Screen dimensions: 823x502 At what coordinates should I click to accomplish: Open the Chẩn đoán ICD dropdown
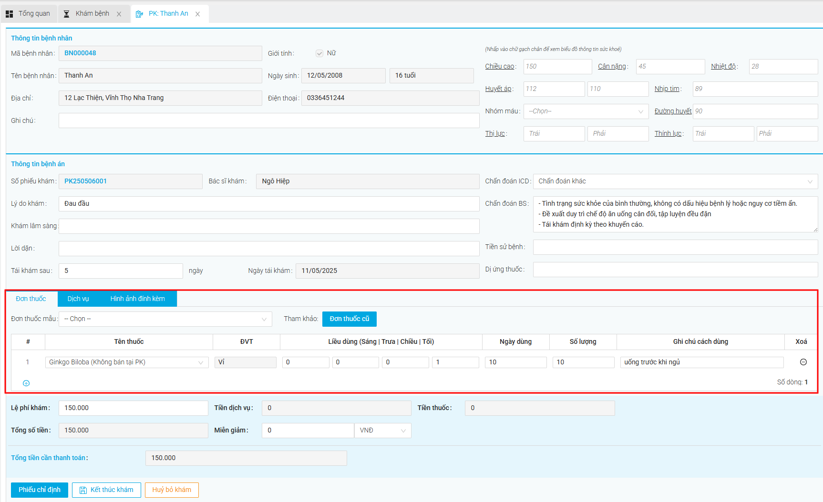point(675,181)
